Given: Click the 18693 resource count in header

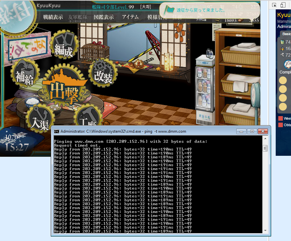Looking at the screenshot, I should 230,20.
